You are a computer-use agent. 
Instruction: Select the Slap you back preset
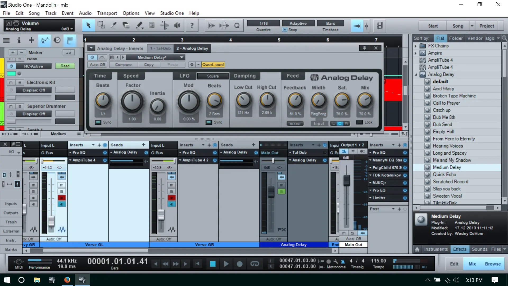tap(447, 189)
